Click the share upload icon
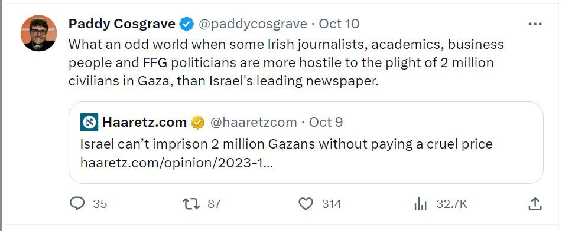The image size is (562, 231). click(535, 204)
